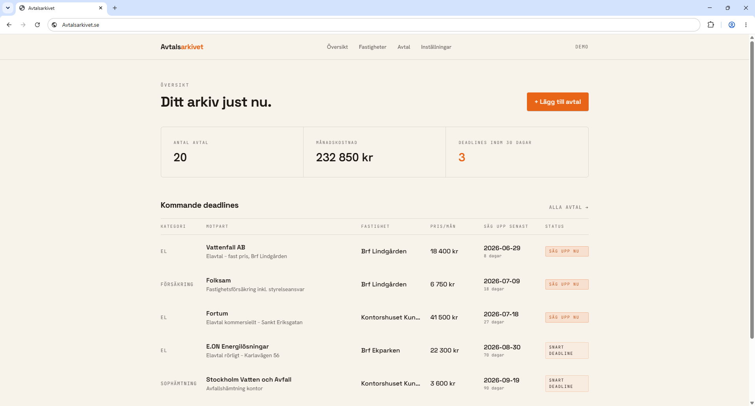Click the STATUS column header
This screenshot has width=755, height=406.
coord(554,227)
